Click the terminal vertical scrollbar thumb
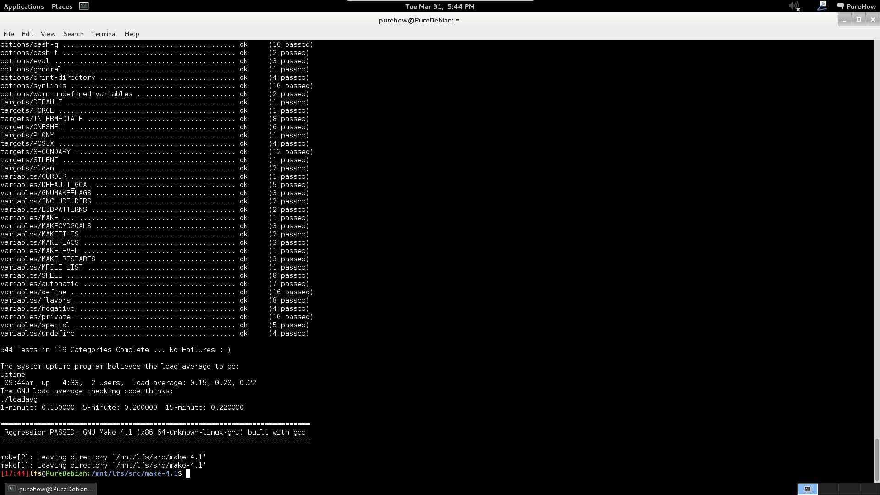 (x=877, y=459)
